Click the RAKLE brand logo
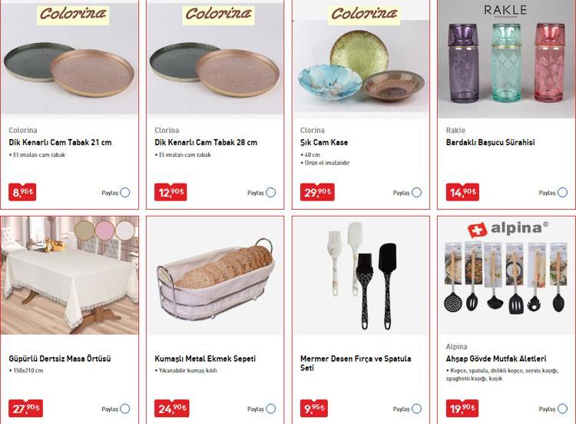Viewport: 576px width, 424px height. pyautogui.click(x=505, y=10)
